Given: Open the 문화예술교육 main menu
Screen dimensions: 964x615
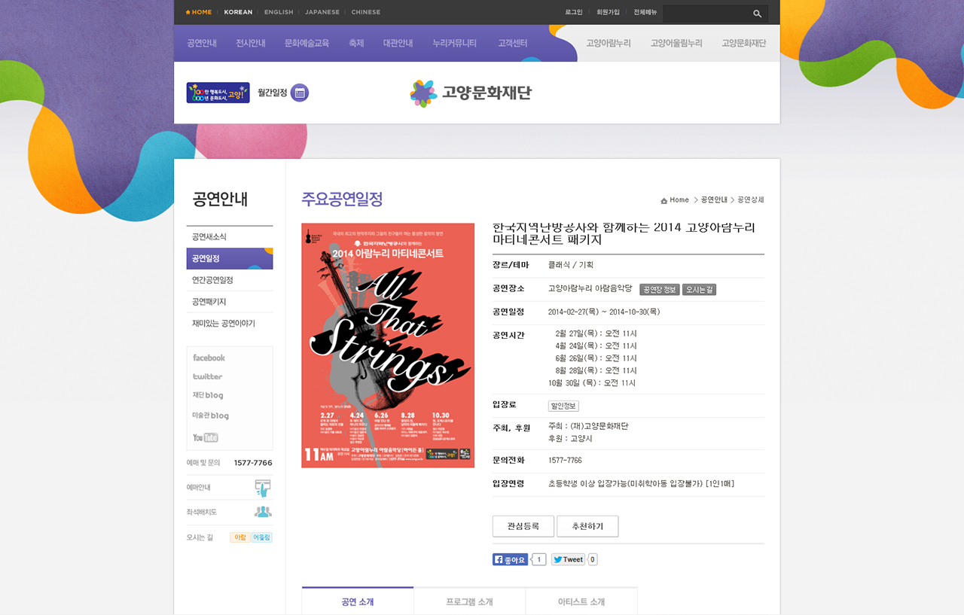Looking at the screenshot, I should click(307, 43).
